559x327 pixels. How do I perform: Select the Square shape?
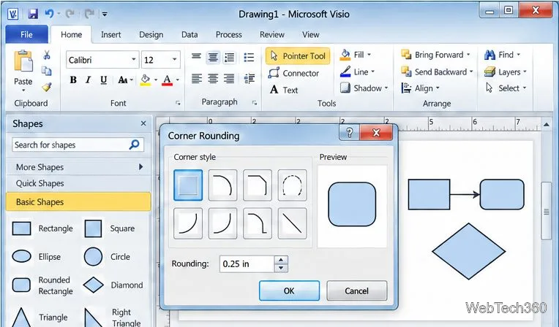pos(110,228)
